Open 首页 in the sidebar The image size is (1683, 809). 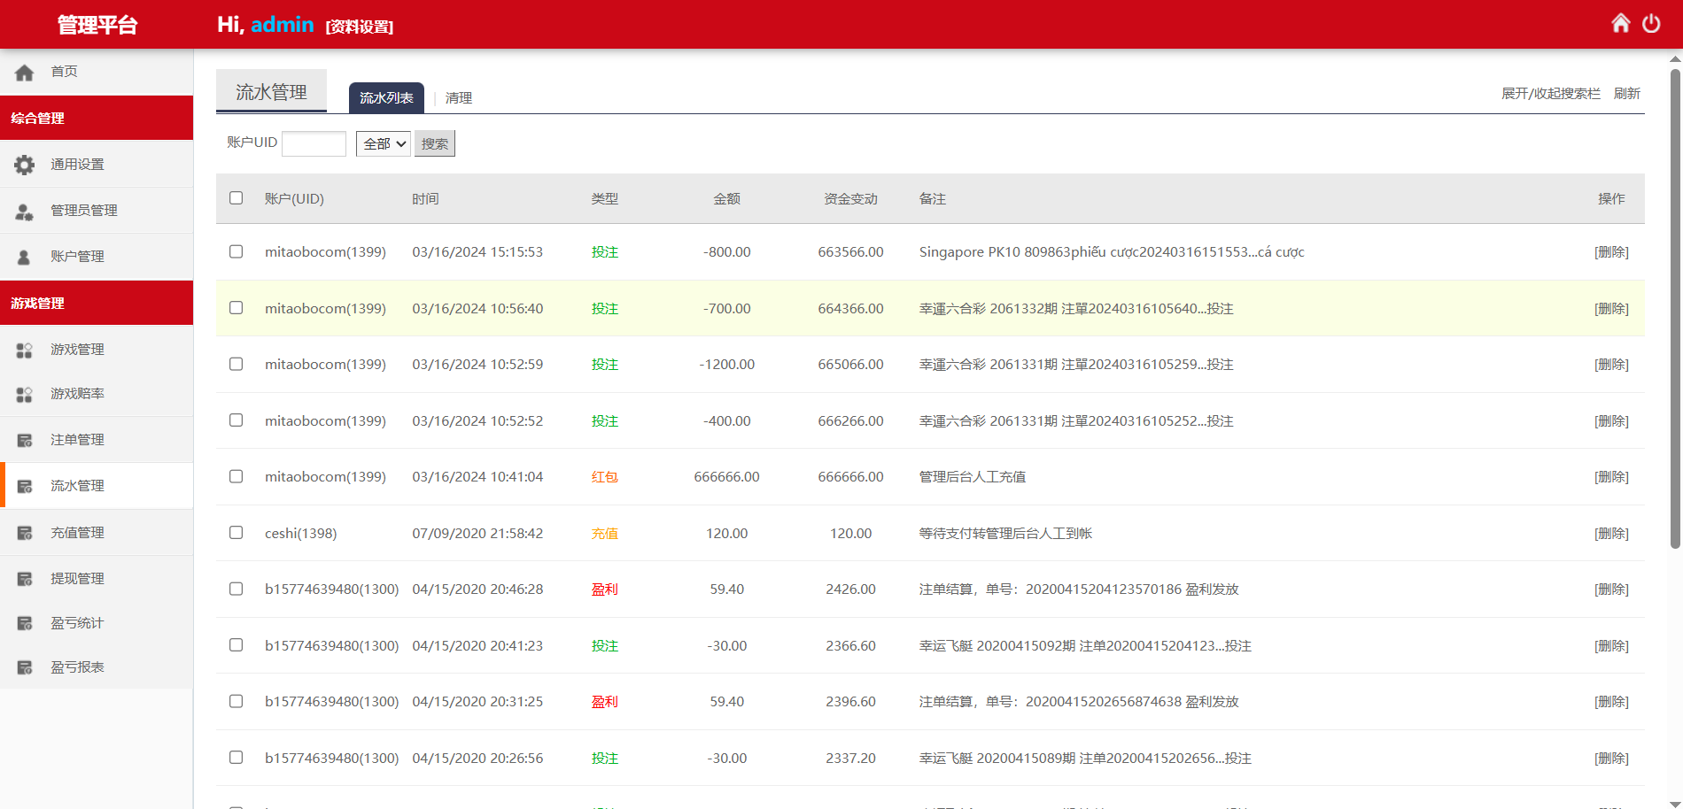click(x=97, y=72)
